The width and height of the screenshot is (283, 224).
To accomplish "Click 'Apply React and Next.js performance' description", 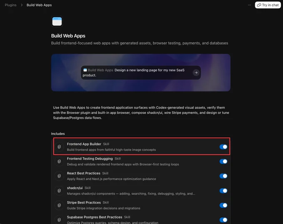I will click(112, 179).
